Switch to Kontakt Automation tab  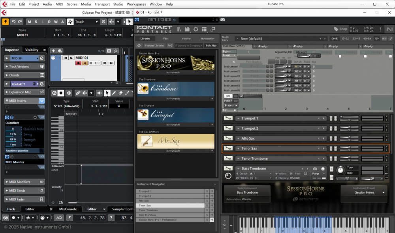[x=208, y=39]
